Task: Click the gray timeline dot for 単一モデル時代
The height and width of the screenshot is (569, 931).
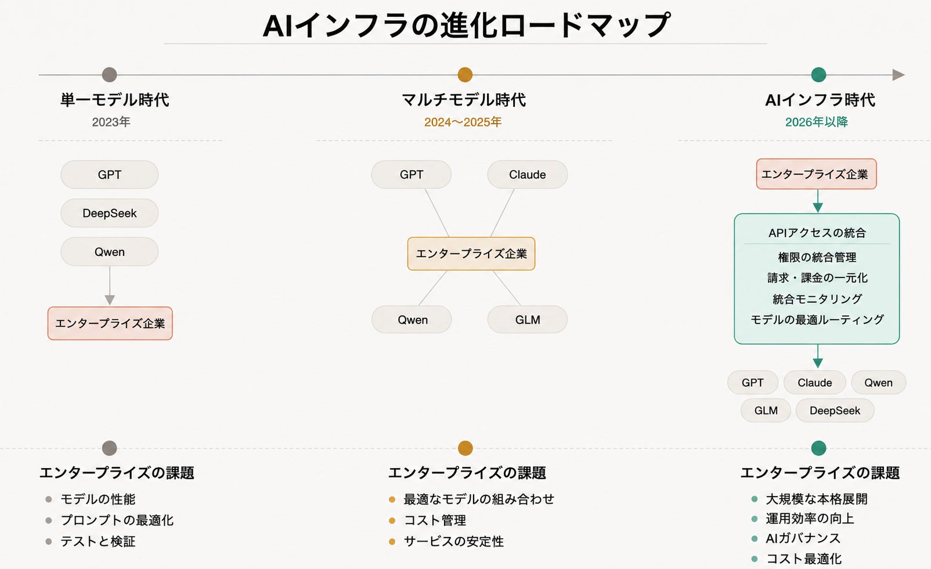Action: tap(109, 75)
